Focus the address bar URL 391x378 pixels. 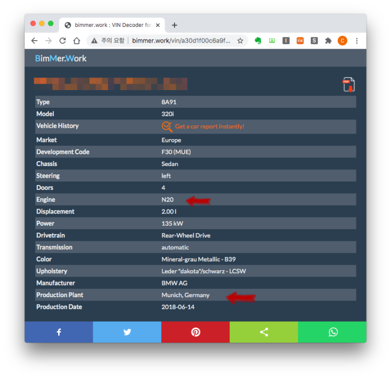pyautogui.click(x=181, y=41)
